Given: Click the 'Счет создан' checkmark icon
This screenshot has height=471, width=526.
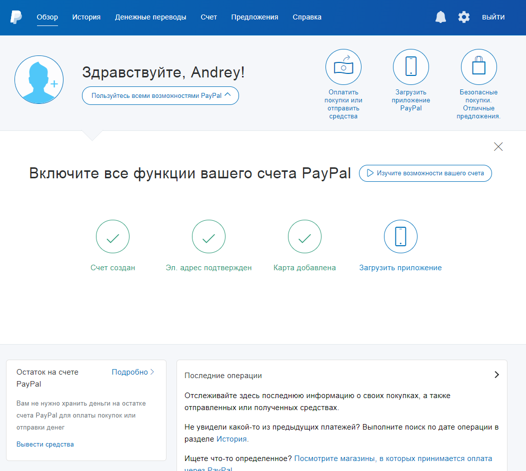Looking at the screenshot, I should (112, 237).
